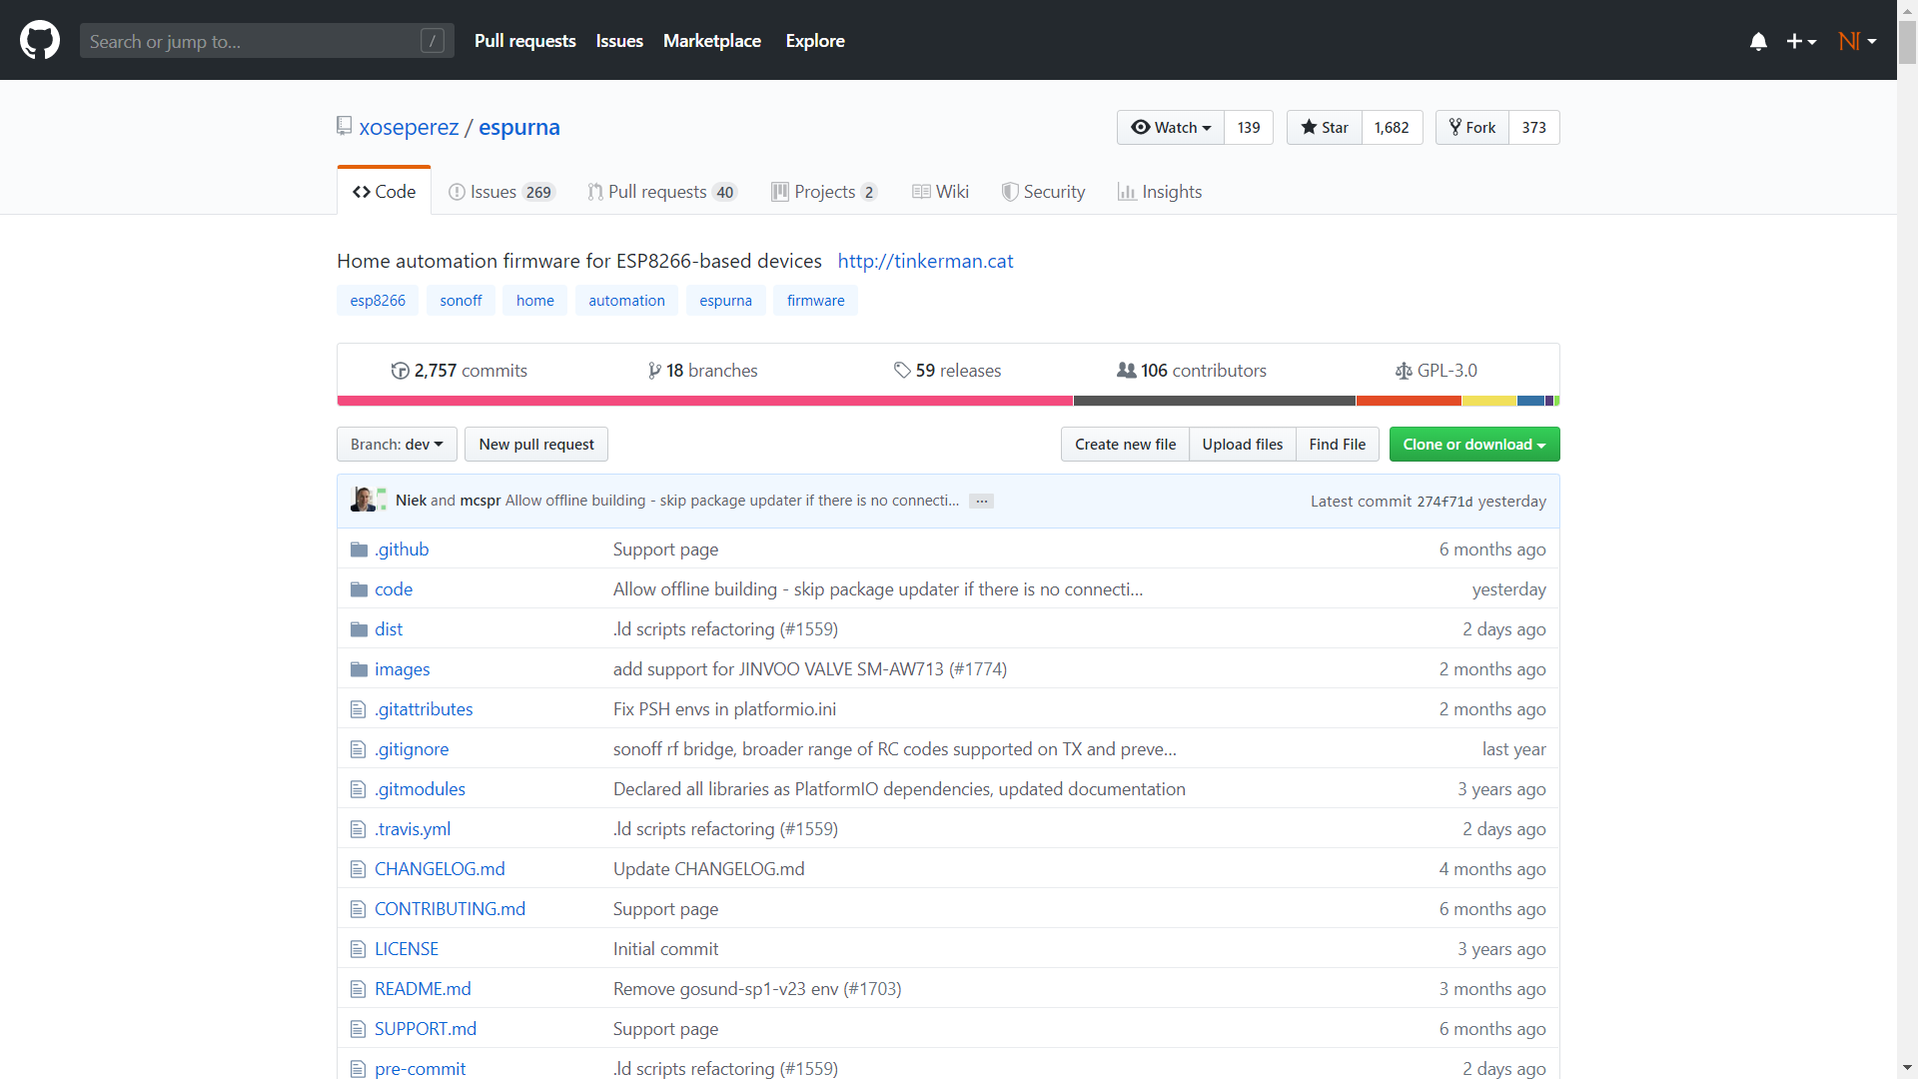Expand the truncated commit message ellipsis
This screenshot has height=1079, width=1918.
coord(981,501)
